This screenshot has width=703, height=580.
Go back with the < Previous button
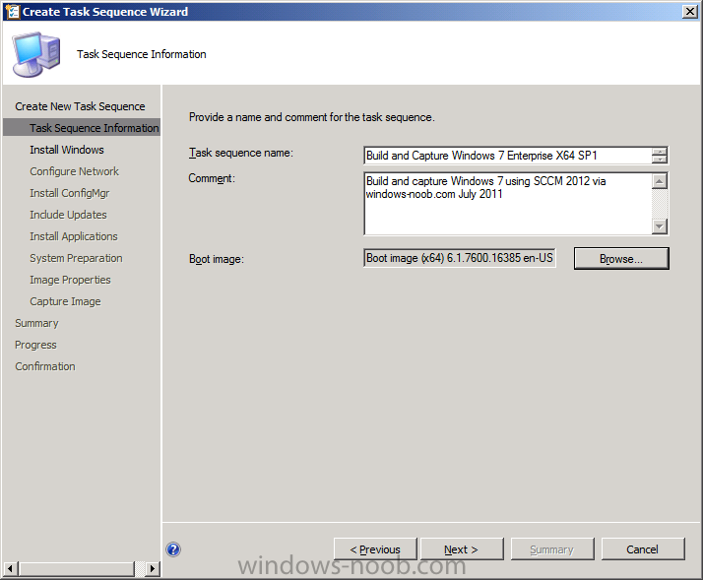click(375, 549)
